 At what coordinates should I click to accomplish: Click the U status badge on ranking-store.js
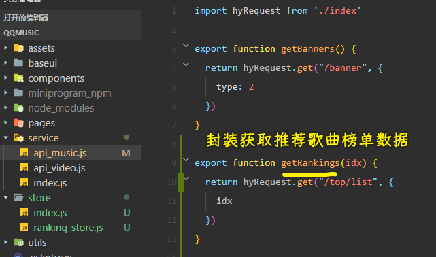127,228
